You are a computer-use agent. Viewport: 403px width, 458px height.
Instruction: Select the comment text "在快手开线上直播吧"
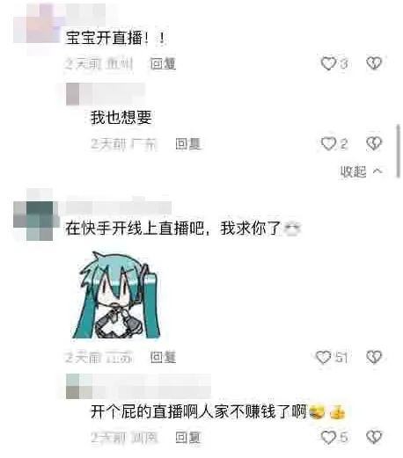135,229
